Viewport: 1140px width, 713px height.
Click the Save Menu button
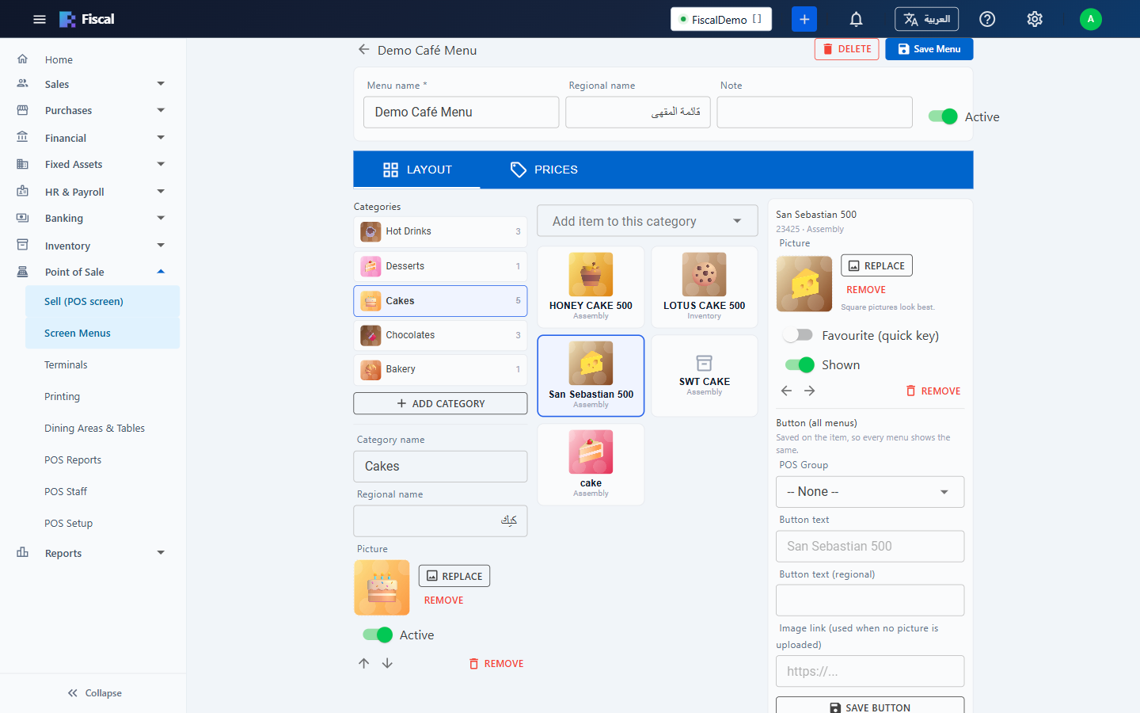pos(929,49)
